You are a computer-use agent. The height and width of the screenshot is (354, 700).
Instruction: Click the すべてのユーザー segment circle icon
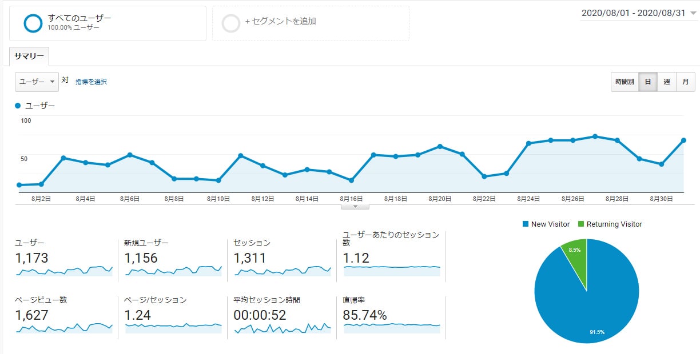[x=33, y=23]
